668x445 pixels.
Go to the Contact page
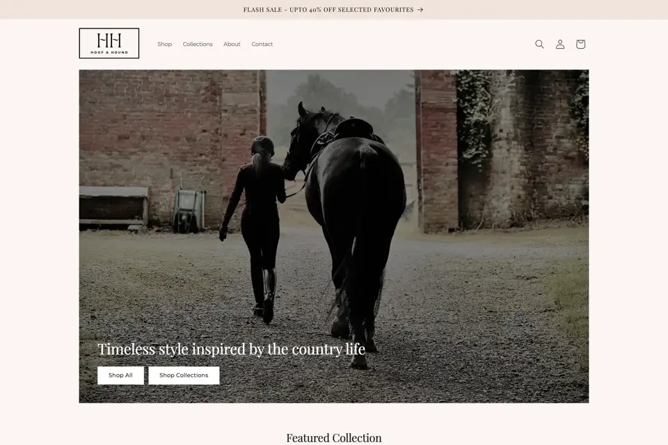262,44
